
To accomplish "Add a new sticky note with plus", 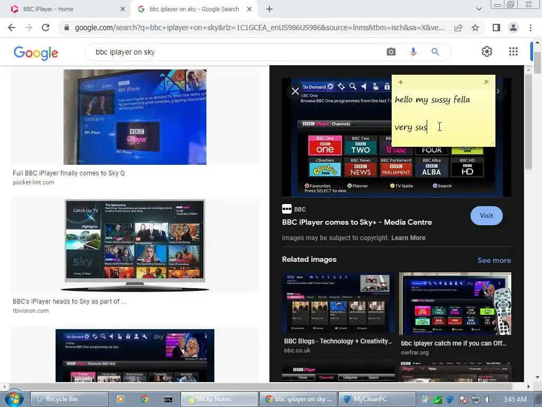I will [x=400, y=82].
